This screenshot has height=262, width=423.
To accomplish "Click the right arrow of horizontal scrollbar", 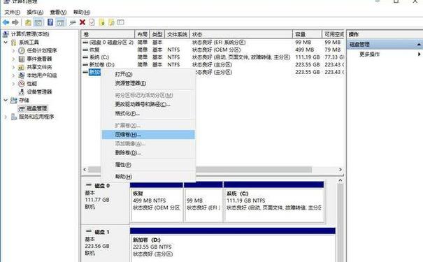I will 340,170.
